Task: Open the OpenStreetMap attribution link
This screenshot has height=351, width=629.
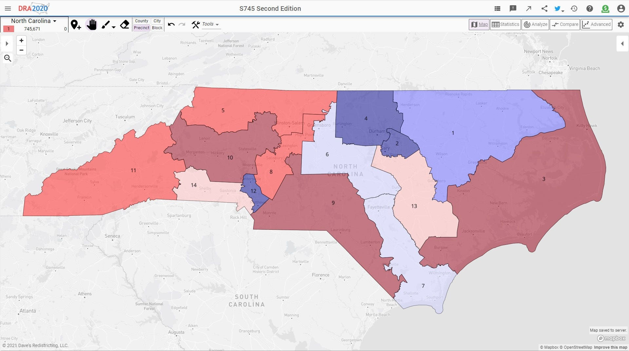Action: [x=576, y=347]
